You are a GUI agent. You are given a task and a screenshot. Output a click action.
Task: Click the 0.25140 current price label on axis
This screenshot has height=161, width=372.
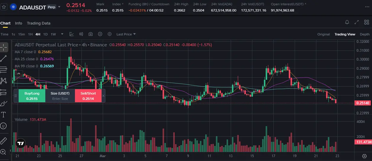click(363, 103)
